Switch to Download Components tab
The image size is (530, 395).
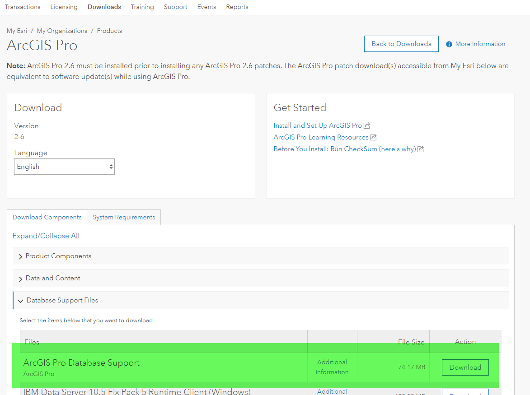[x=47, y=217]
